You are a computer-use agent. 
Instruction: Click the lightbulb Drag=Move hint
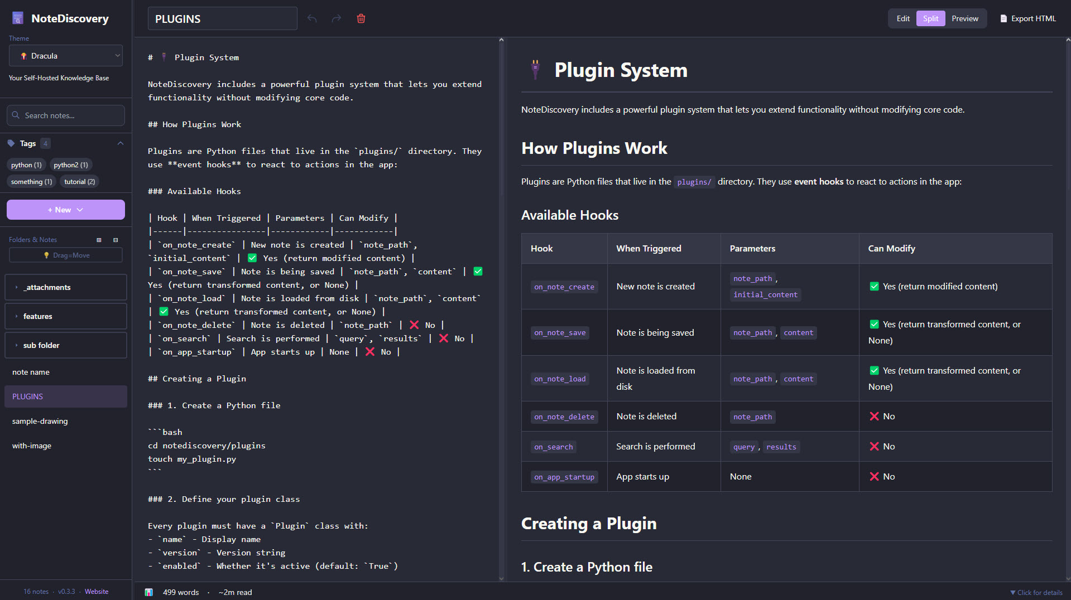[x=66, y=255]
